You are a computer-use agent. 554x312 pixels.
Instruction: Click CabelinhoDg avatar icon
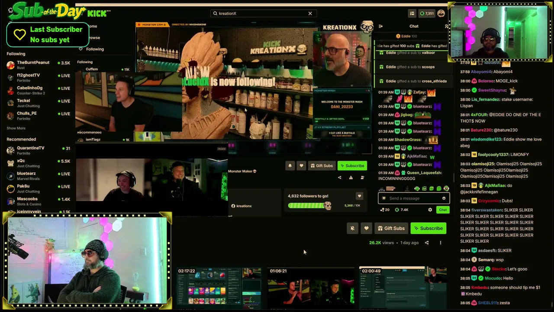pyautogui.click(x=10, y=90)
